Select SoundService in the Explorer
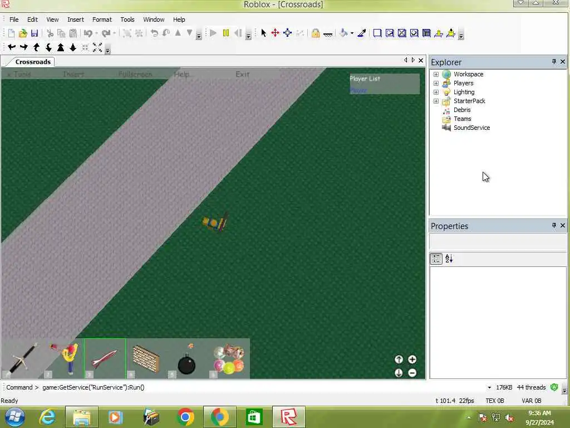 click(471, 128)
